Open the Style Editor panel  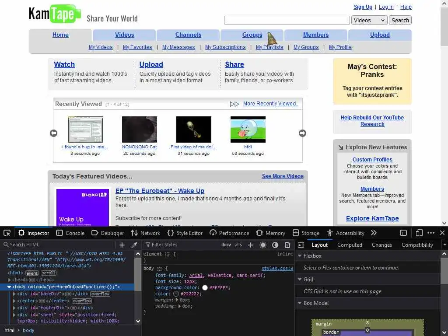[x=185, y=233]
